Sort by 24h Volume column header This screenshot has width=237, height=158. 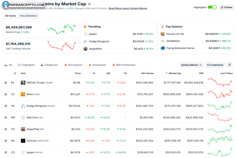147,73
